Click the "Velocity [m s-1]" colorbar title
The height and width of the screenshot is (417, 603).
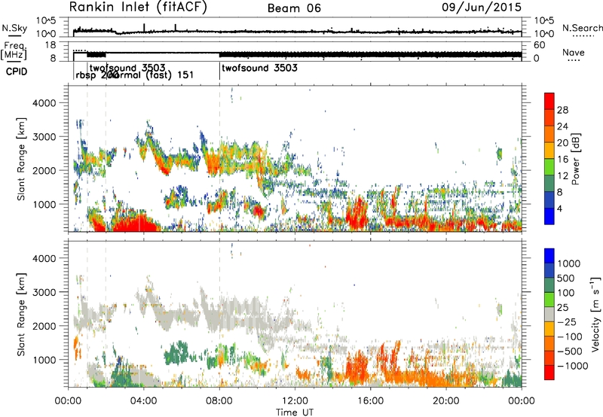[x=595, y=314]
